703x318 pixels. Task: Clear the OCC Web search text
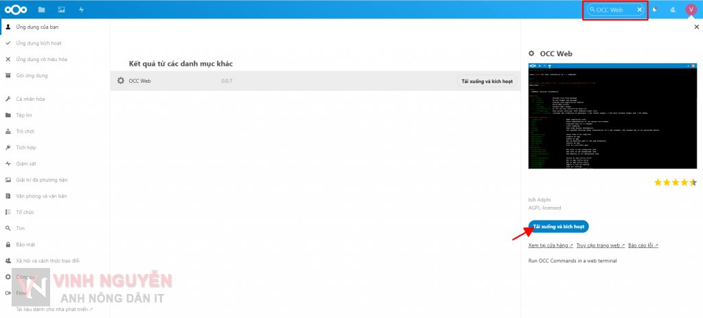(640, 10)
